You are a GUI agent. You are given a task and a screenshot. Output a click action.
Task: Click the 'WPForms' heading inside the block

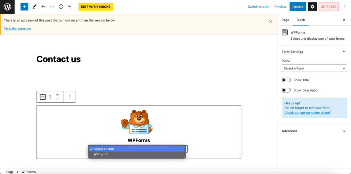[x=139, y=140]
